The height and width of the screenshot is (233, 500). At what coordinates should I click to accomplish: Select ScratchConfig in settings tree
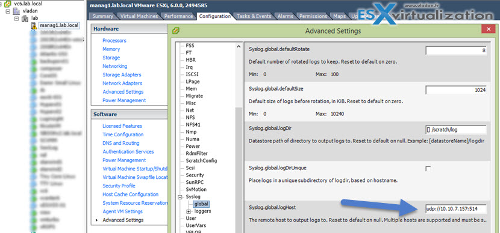[201, 160]
